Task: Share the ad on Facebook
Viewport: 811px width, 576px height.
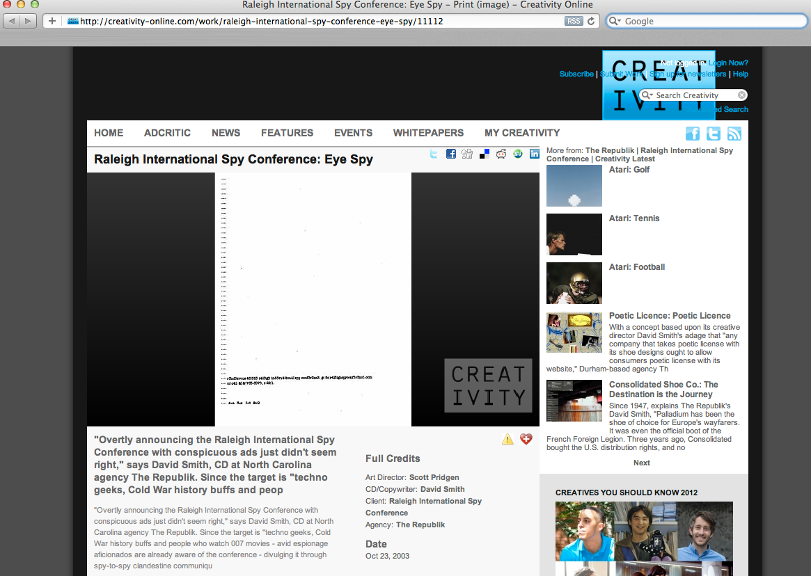Action: coord(451,154)
